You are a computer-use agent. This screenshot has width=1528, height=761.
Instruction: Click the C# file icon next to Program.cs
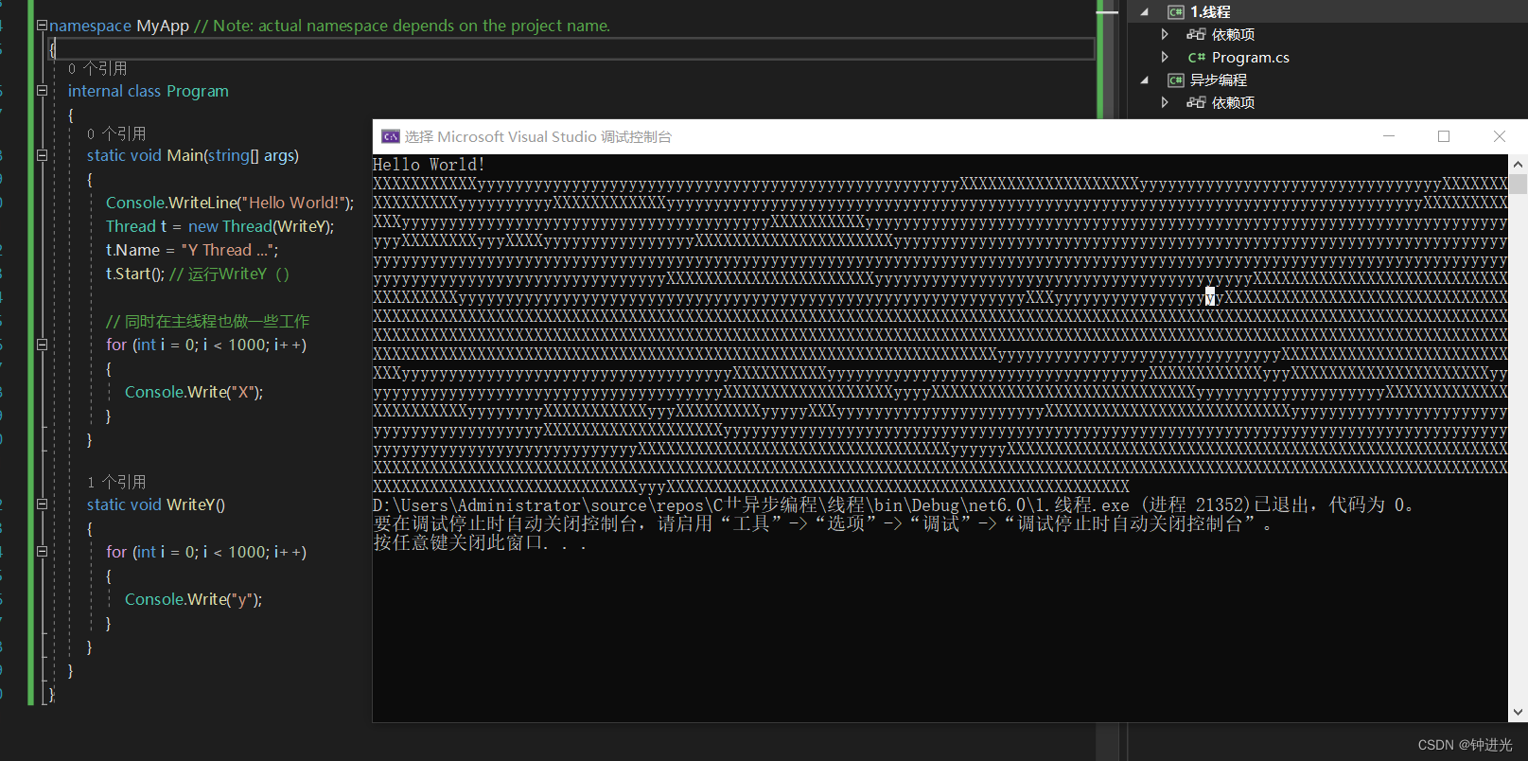click(1197, 58)
